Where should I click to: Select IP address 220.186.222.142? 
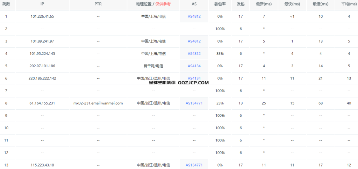point(42,78)
